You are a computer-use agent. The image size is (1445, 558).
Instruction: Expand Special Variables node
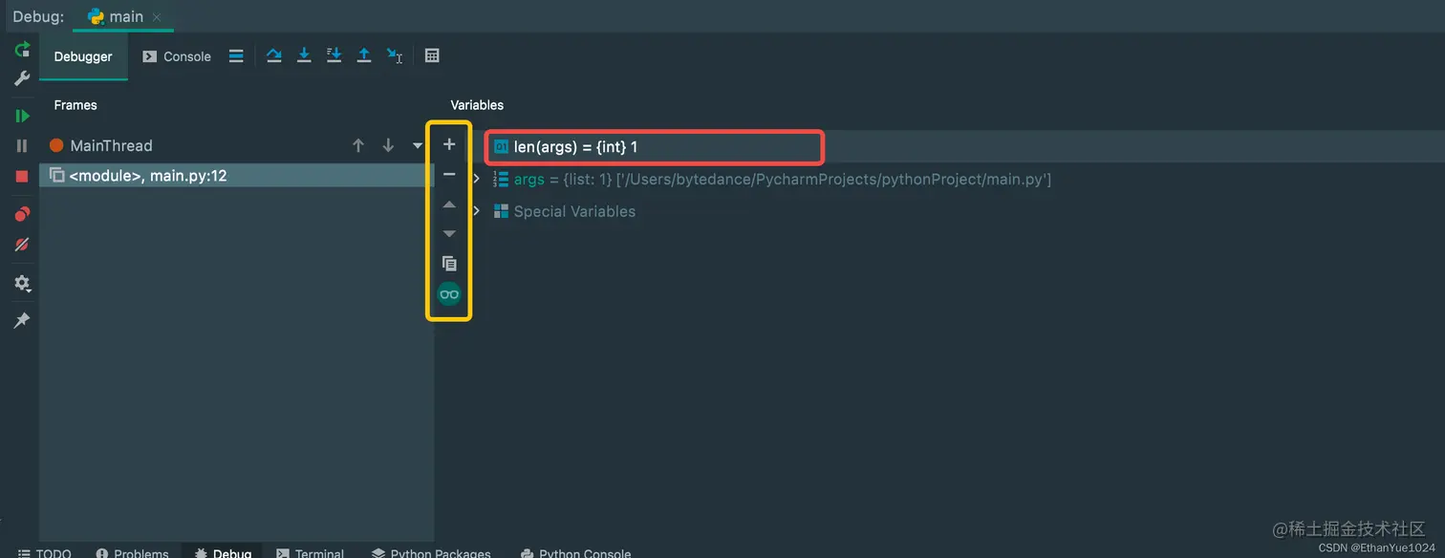477,211
